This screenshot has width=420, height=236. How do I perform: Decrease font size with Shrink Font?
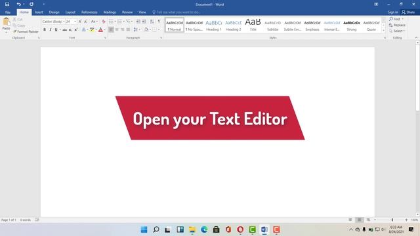coord(85,22)
